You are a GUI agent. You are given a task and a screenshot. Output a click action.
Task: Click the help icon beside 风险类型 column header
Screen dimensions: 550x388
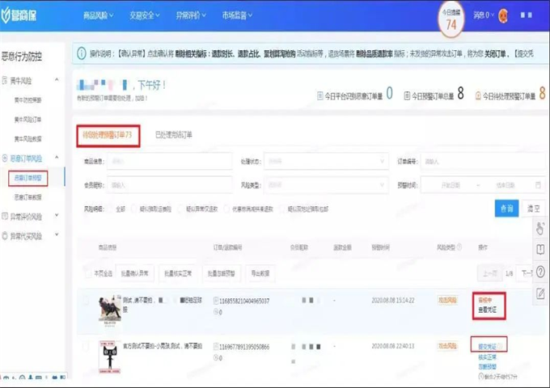pyautogui.click(x=459, y=247)
